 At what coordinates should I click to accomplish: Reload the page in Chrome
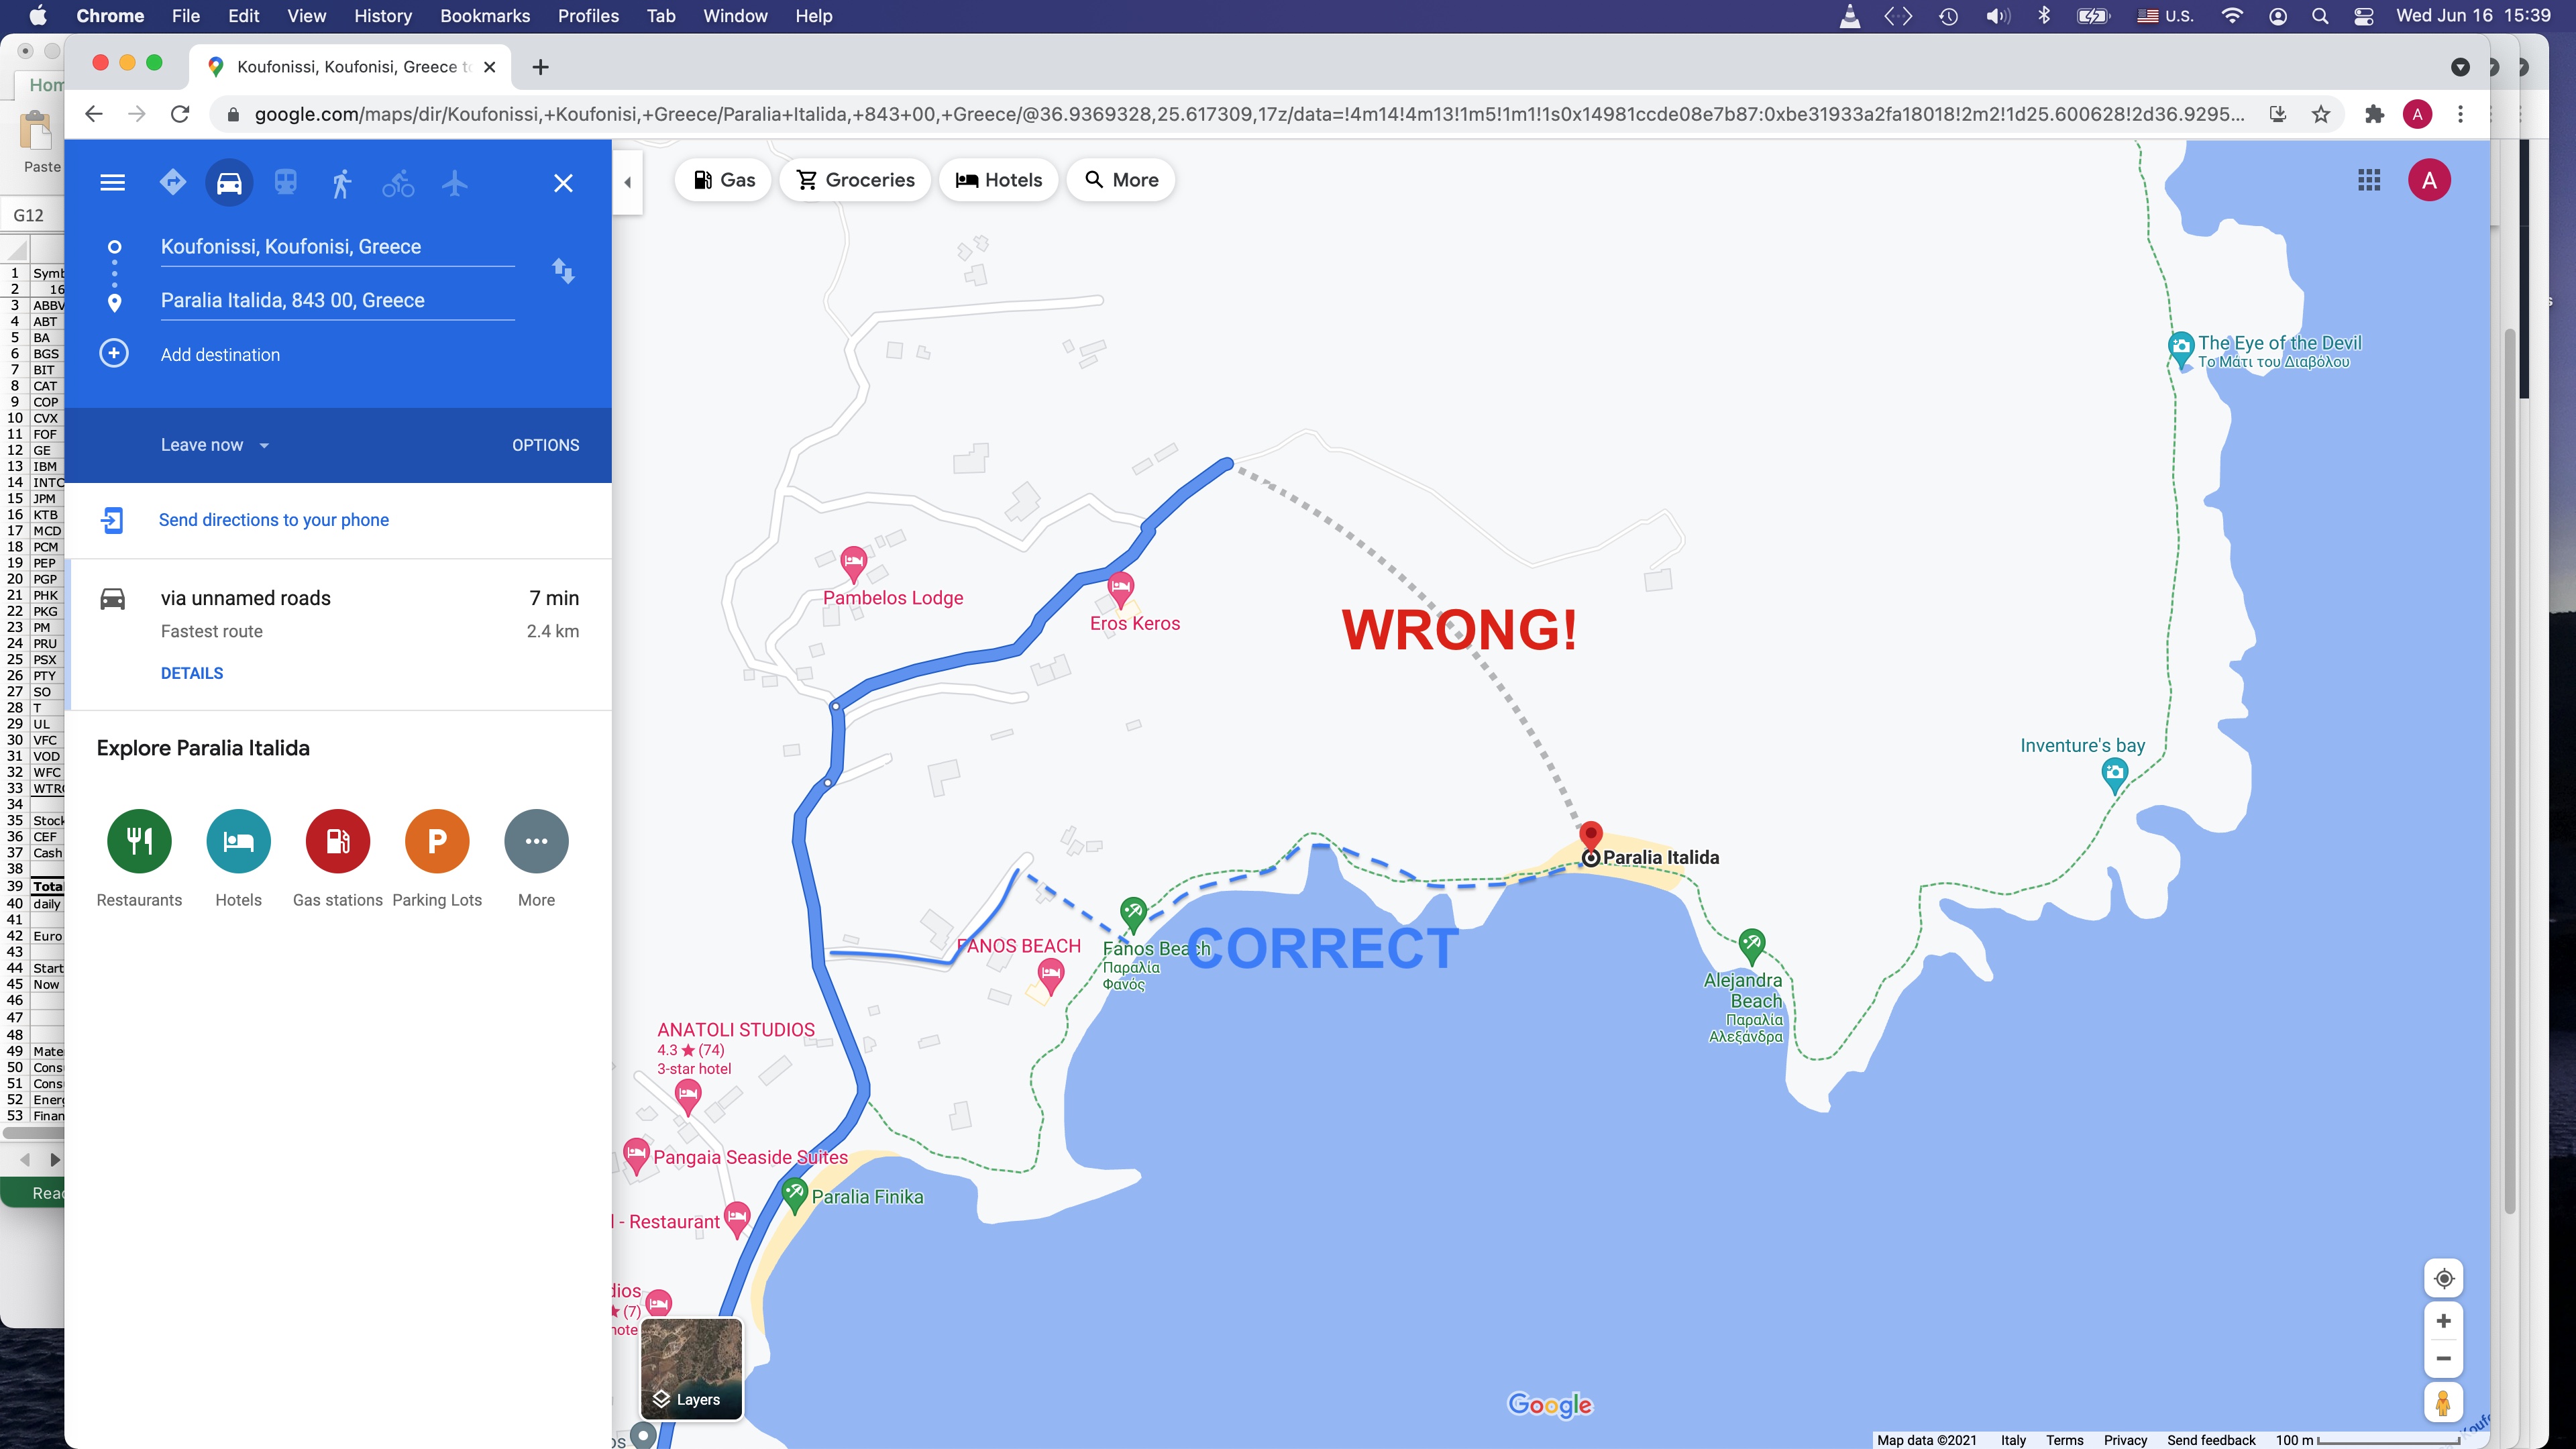[180, 114]
